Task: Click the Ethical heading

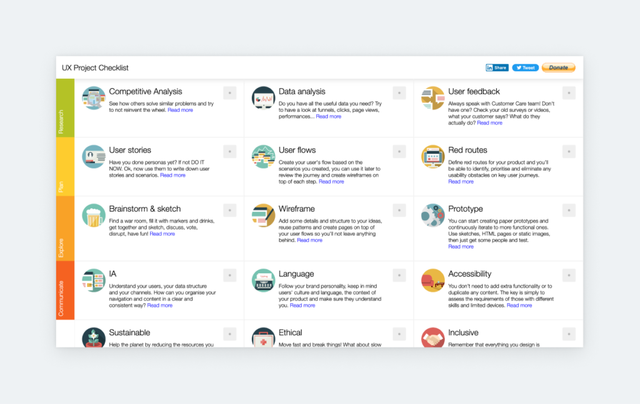Action: pyautogui.click(x=290, y=333)
